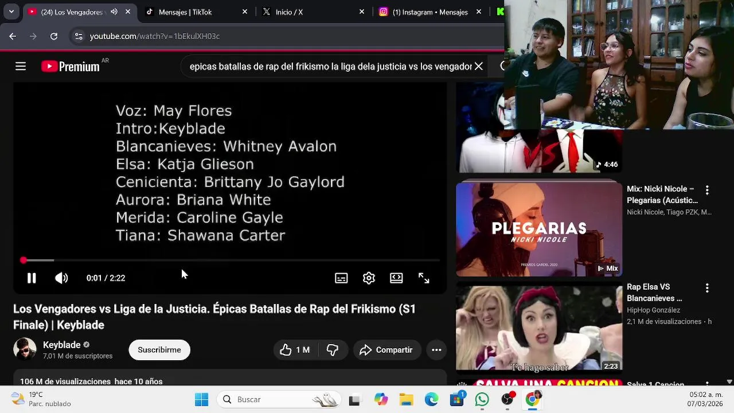
Task: Open Microsoft Store from the taskbar
Action: (x=457, y=399)
